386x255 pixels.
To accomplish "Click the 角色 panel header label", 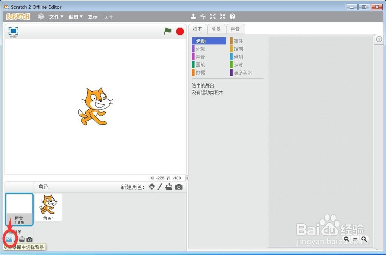I will point(43,187).
